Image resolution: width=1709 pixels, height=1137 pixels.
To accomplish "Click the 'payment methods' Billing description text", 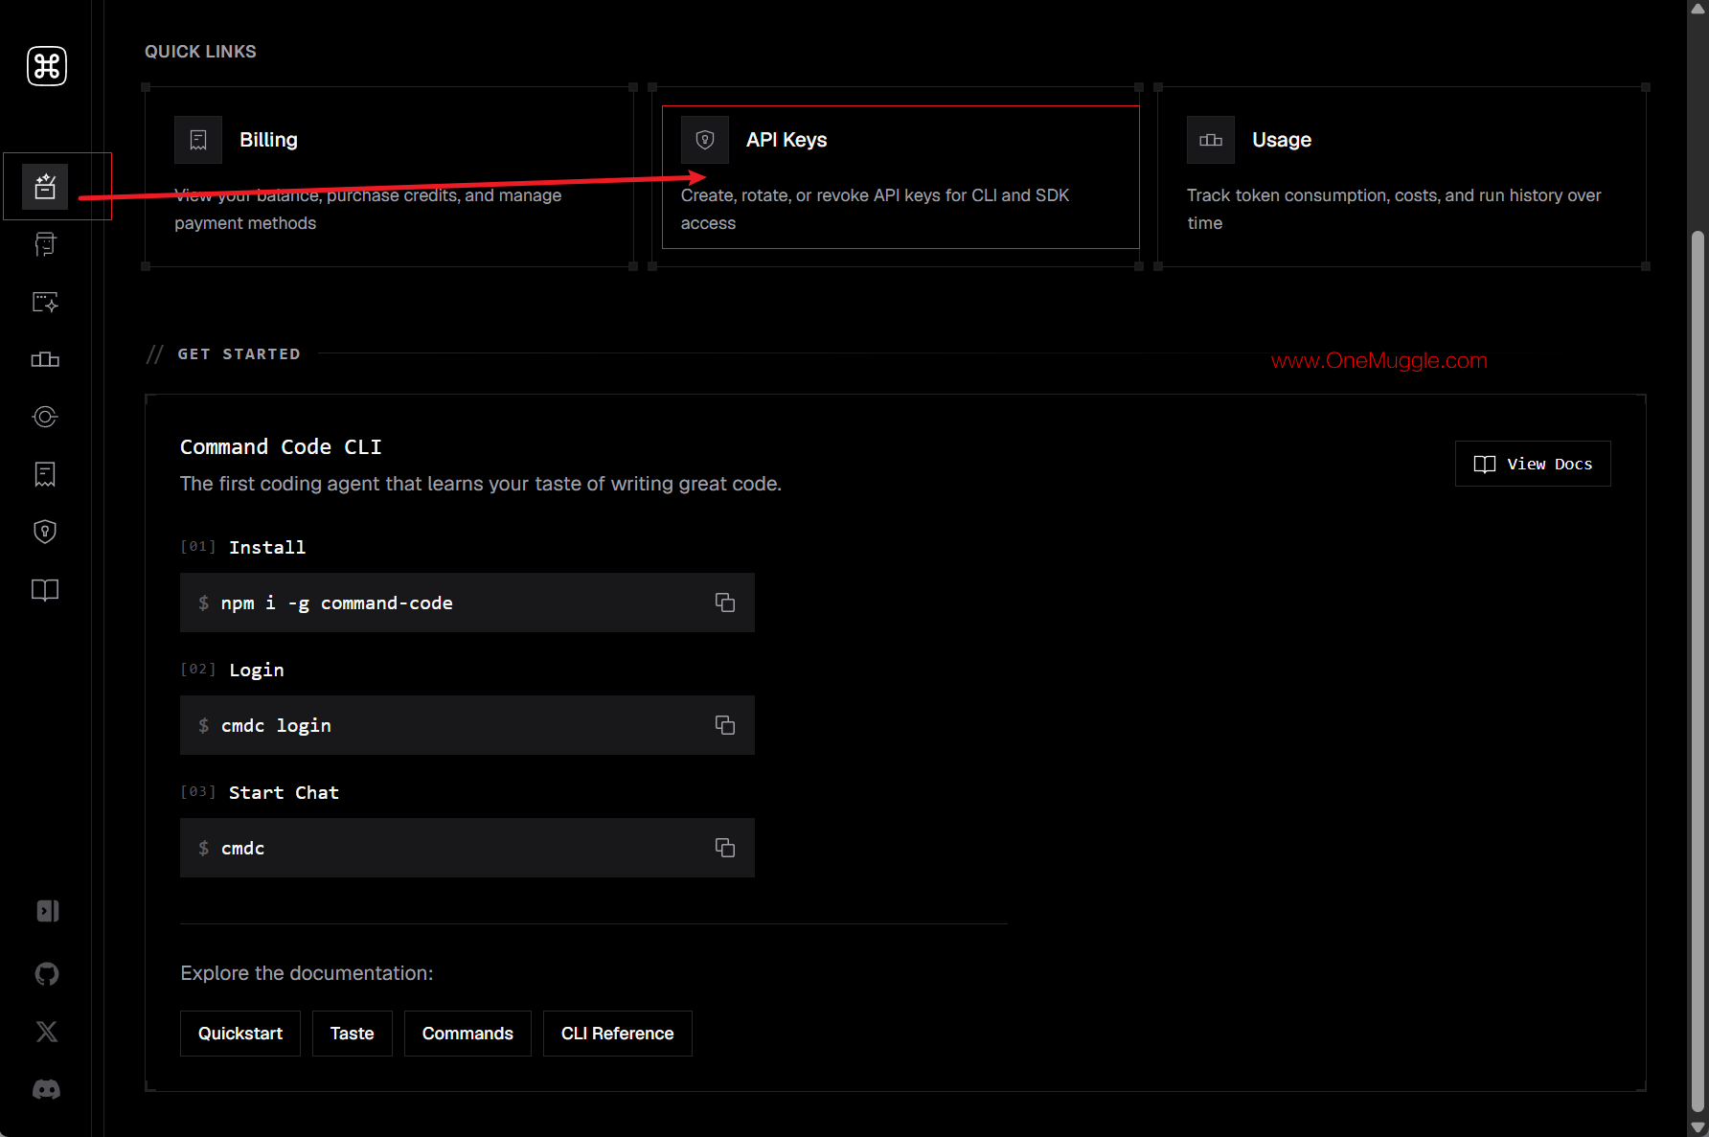I will (x=245, y=223).
